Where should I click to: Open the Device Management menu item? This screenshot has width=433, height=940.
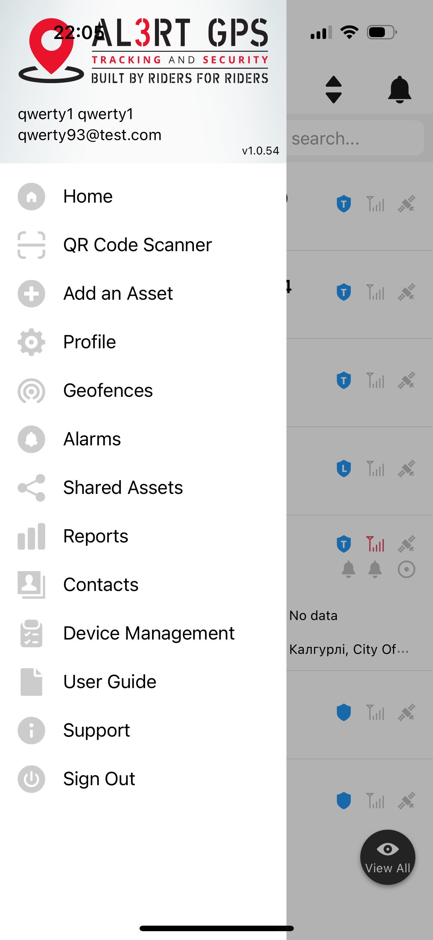tap(148, 633)
